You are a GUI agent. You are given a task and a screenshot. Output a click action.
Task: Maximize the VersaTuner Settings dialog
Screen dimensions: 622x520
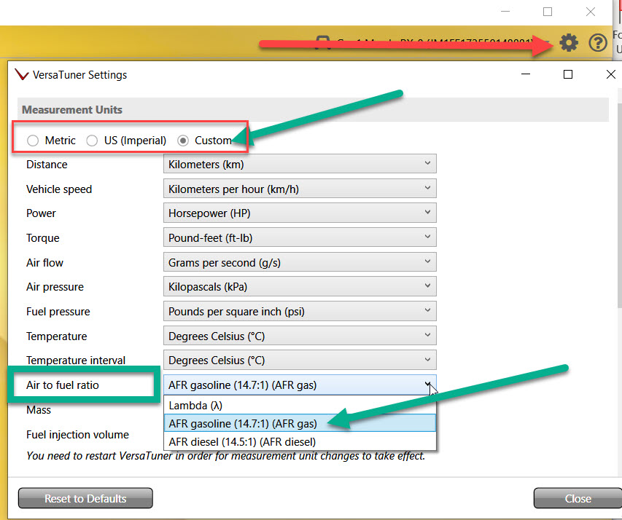(x=568, y=74)
